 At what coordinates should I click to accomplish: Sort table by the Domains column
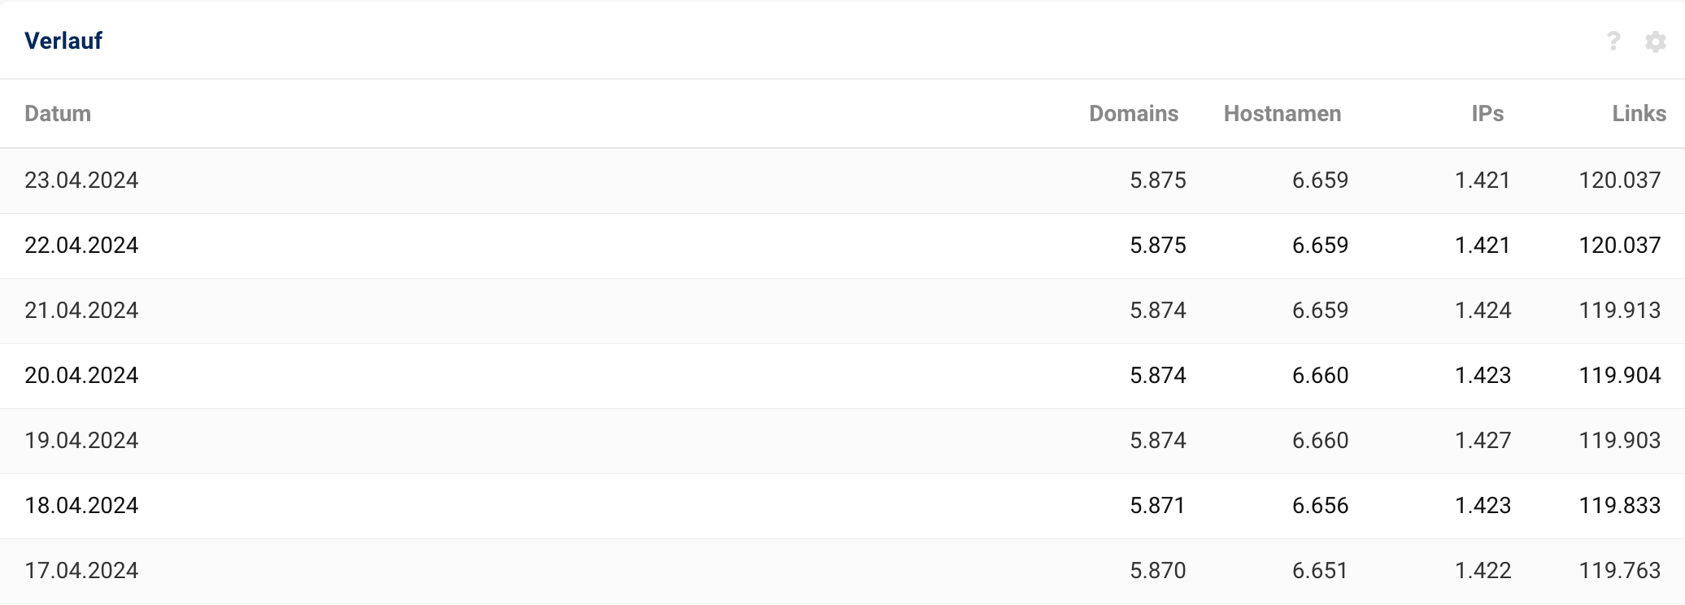click(1134, 114)
